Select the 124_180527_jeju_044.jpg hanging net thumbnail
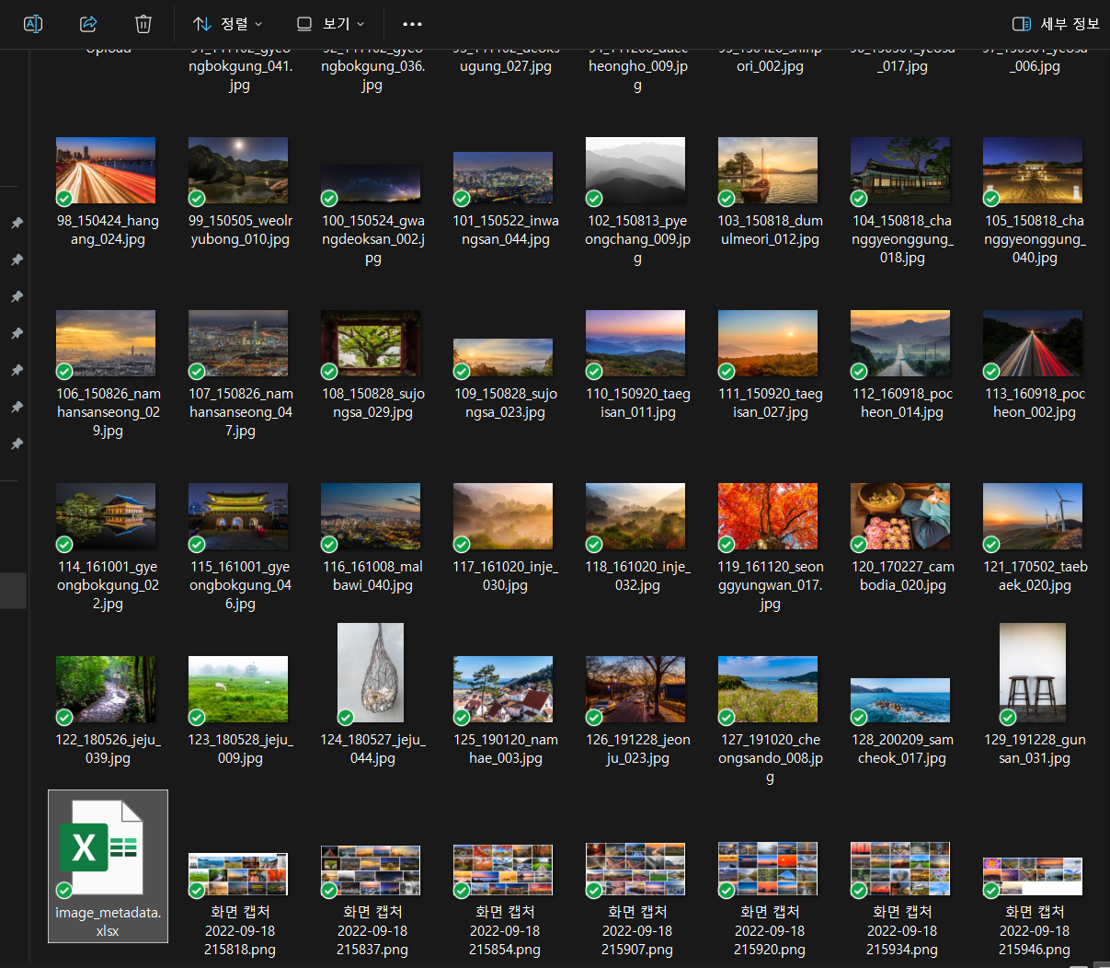Screen dimensions: 1110x968 point(371,673)
